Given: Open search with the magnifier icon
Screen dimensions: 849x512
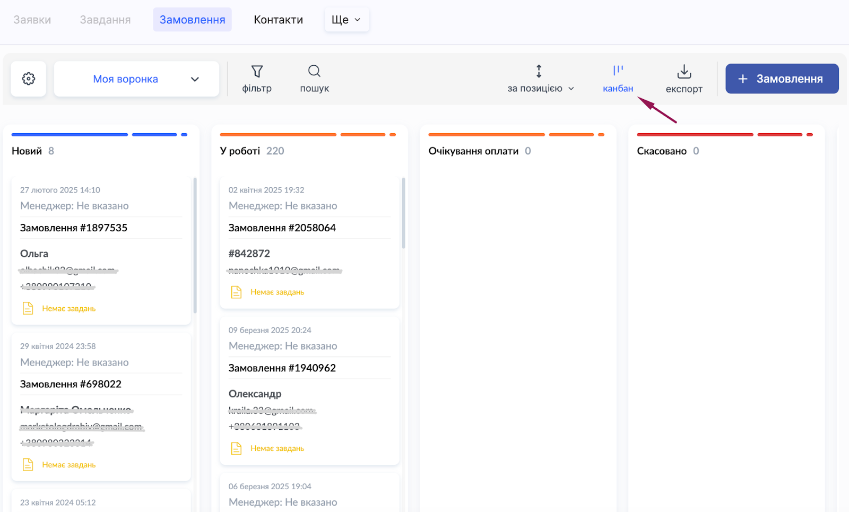Looking at the screenshot, I should point(314,71).
